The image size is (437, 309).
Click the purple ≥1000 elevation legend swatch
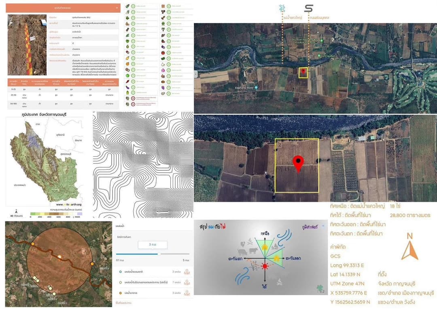tap(79, 214)
